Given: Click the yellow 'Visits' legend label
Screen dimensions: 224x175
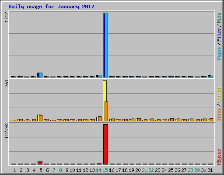Looking at the screenshot, I should point(219,95).
